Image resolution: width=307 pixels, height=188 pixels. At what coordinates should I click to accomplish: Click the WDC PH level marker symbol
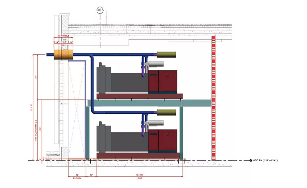tap(251, 161)
